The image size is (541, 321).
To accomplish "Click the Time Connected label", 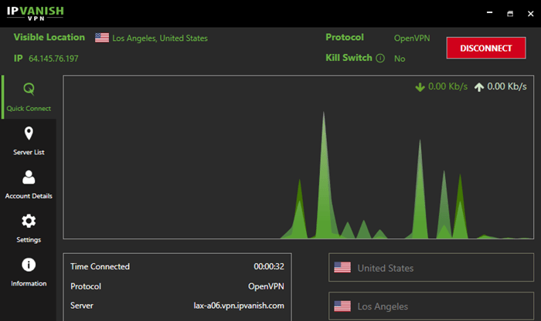I will pyautogui.click(x=100, y=266).
